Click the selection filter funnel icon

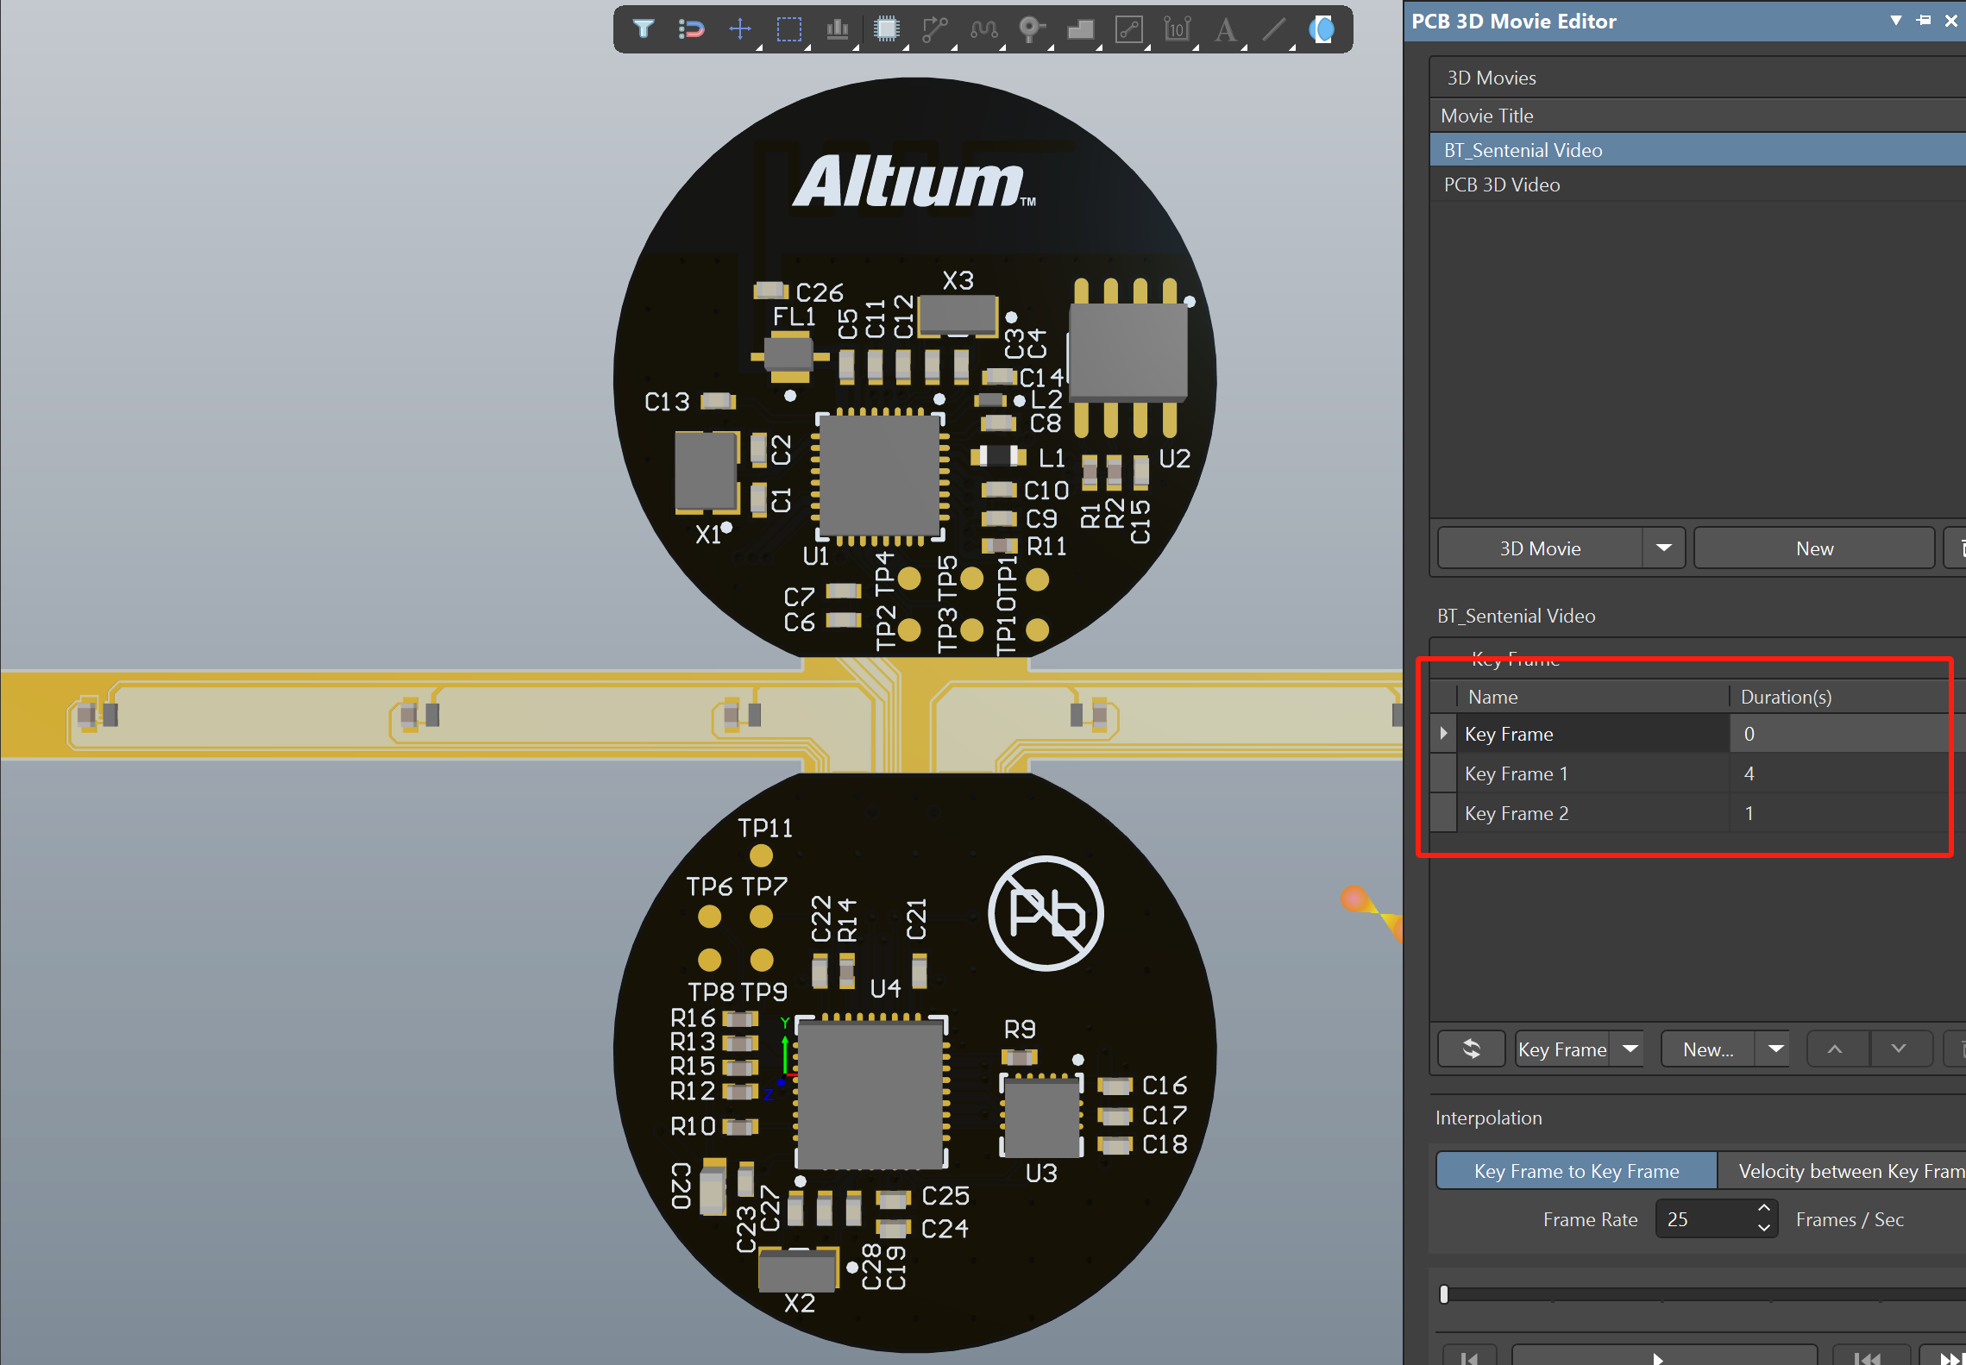[643, 29]
